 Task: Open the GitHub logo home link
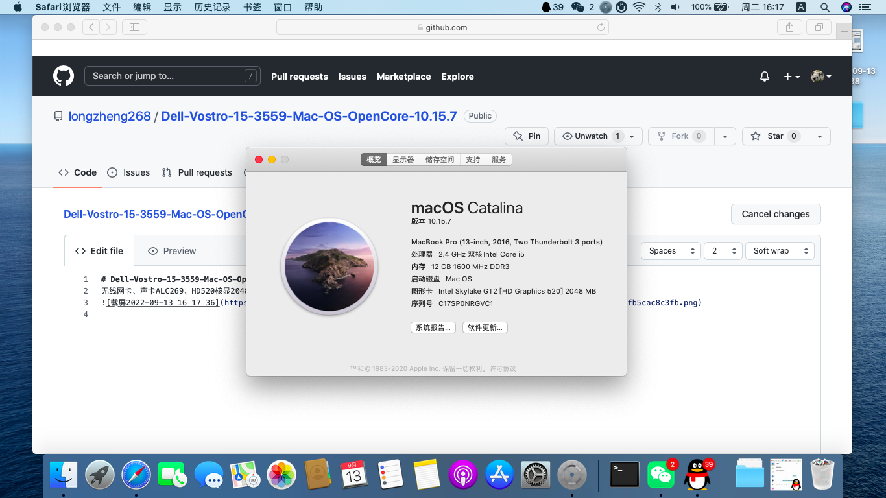[x=64, y=76]
